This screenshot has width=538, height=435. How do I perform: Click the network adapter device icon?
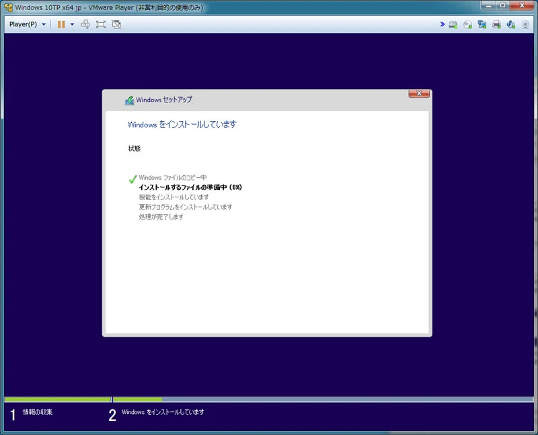pos(482,25)
